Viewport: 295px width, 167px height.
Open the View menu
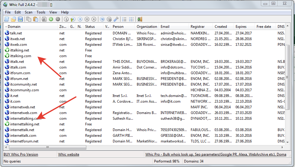[x=53, y=12]
